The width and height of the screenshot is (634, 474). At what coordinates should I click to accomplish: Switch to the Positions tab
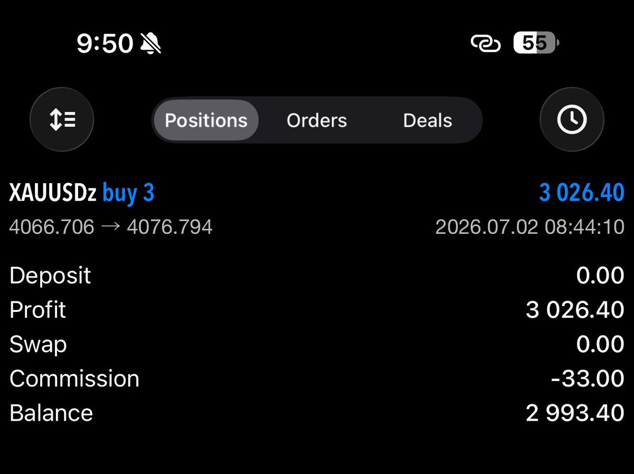click(206, 120)
